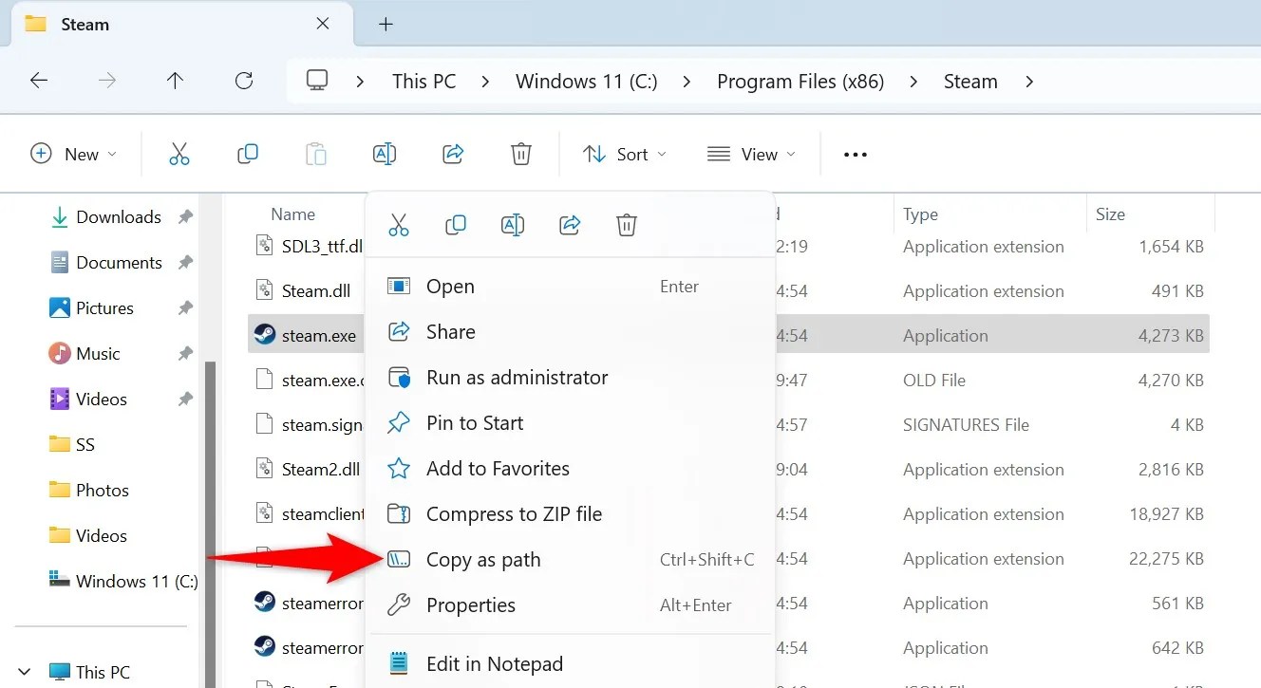The image size is (1261, 688).
Task: Choose Compress to ZIP file
Action: coord(514,513)
